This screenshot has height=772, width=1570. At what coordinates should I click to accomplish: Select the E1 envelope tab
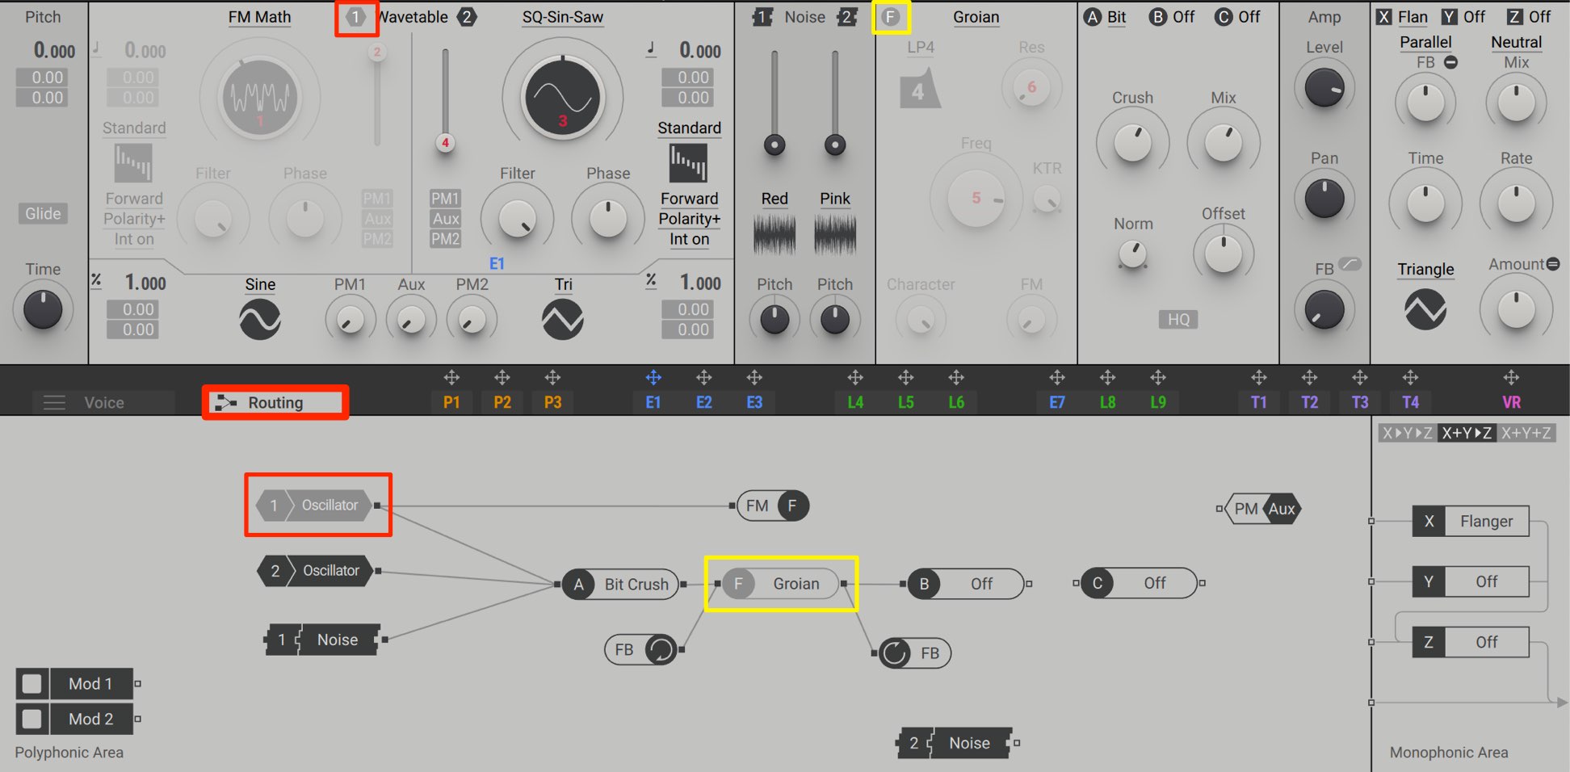point(653,402)
